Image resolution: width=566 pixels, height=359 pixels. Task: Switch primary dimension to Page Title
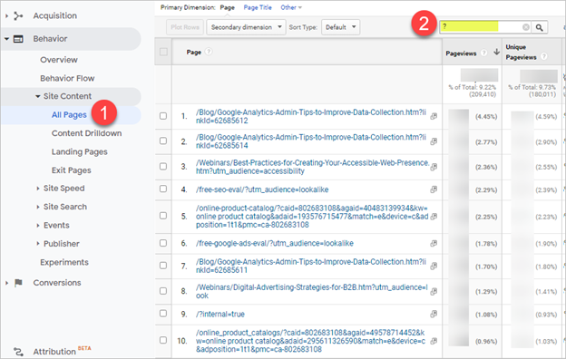click(x=258, y=7)
